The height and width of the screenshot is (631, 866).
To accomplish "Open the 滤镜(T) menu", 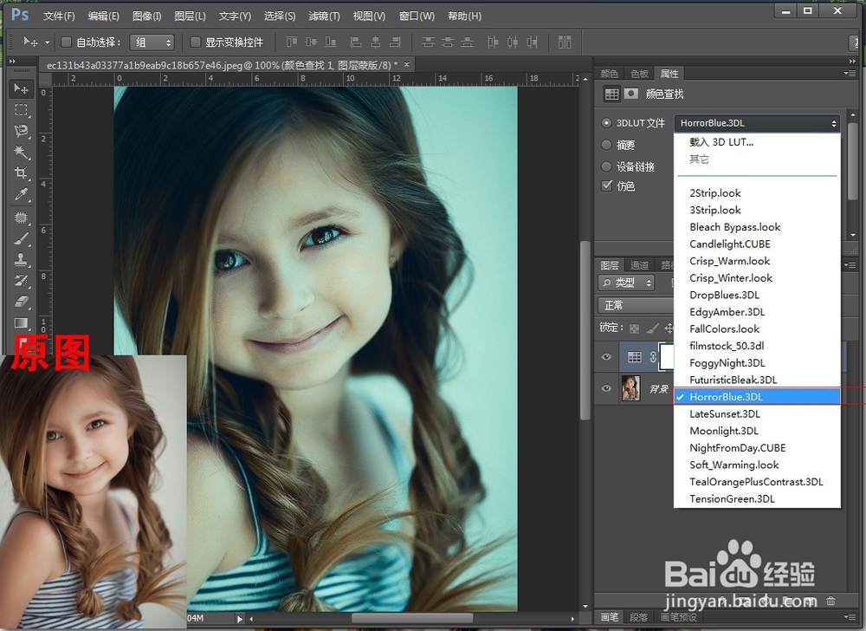I will (324, 16).
